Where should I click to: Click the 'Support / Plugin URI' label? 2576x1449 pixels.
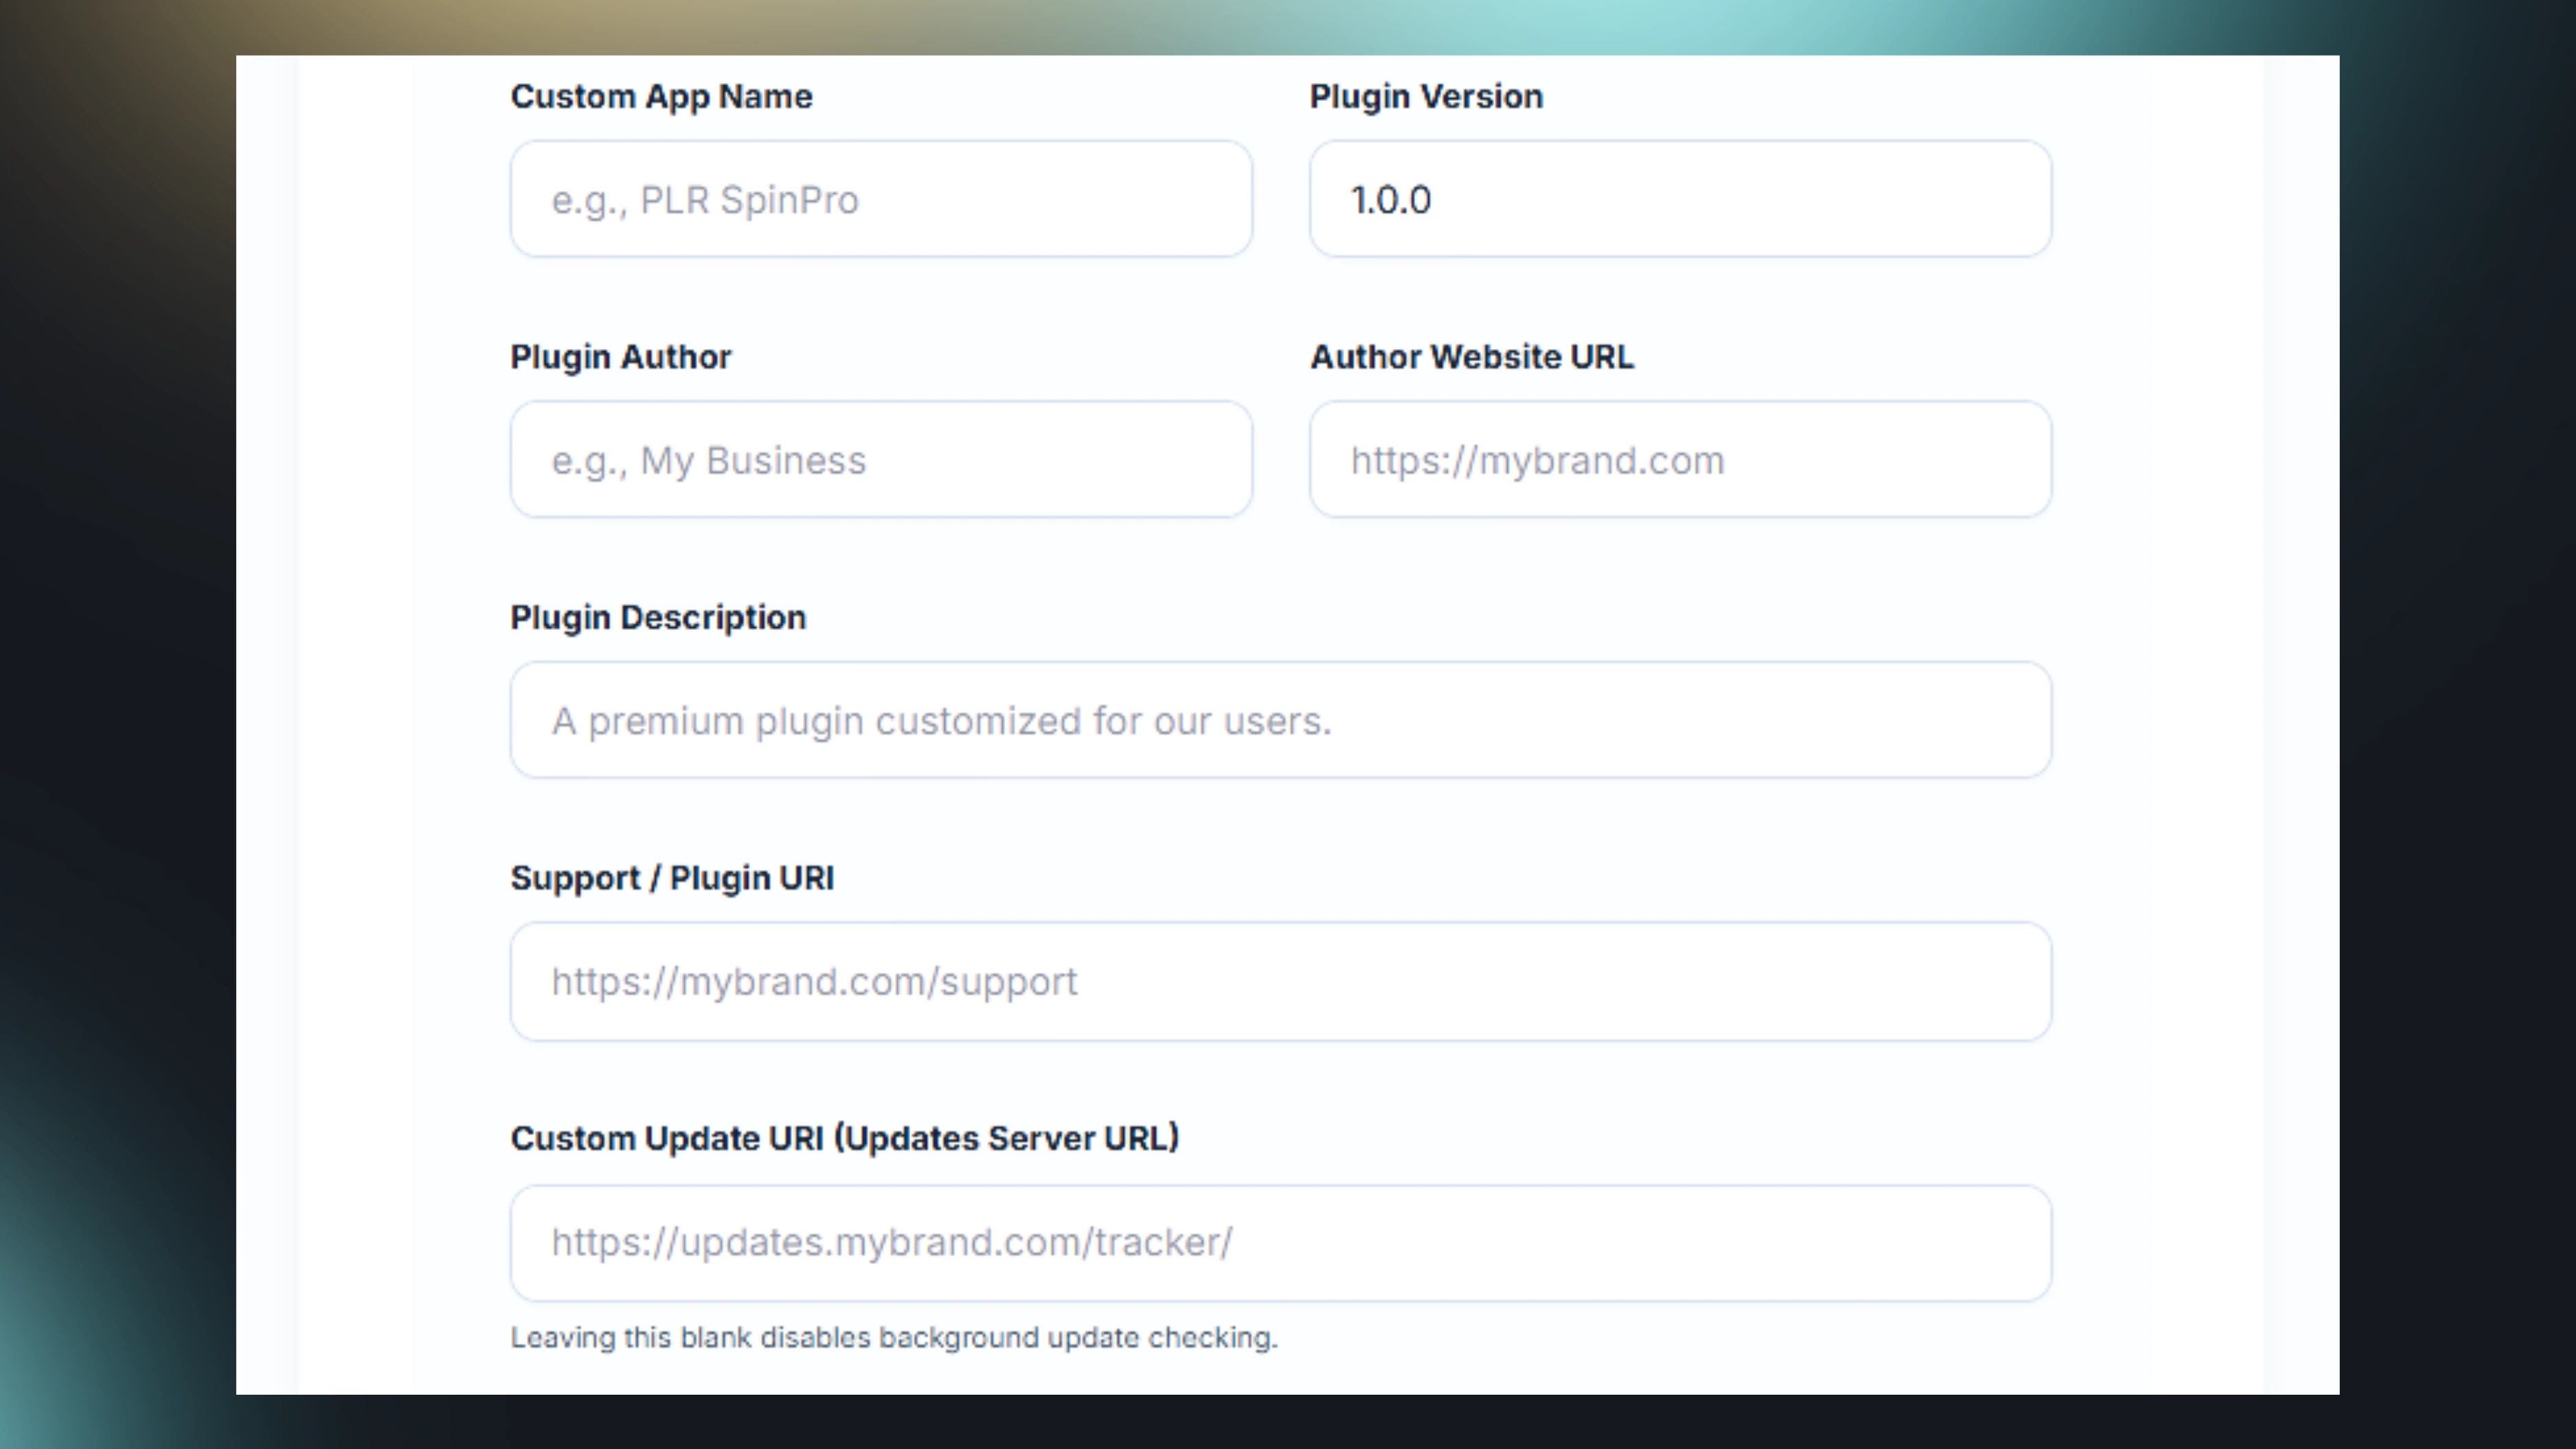coord(672,878)
